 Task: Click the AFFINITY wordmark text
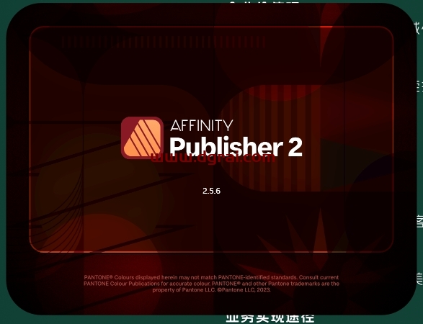coord(201,125)
